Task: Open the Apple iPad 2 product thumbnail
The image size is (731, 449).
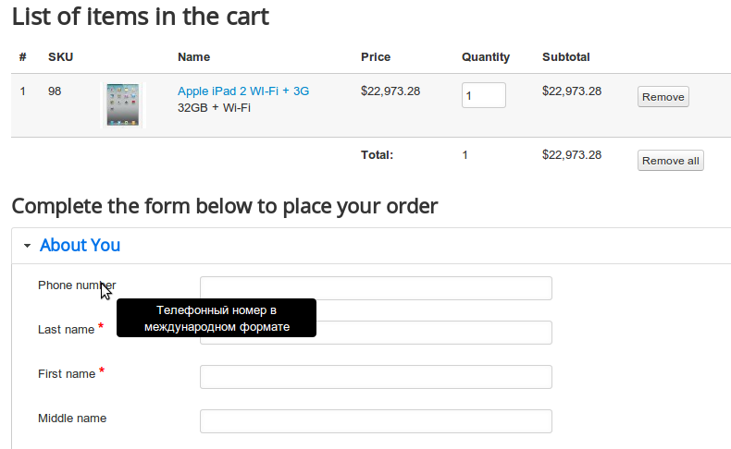Action: coord(123,104)
